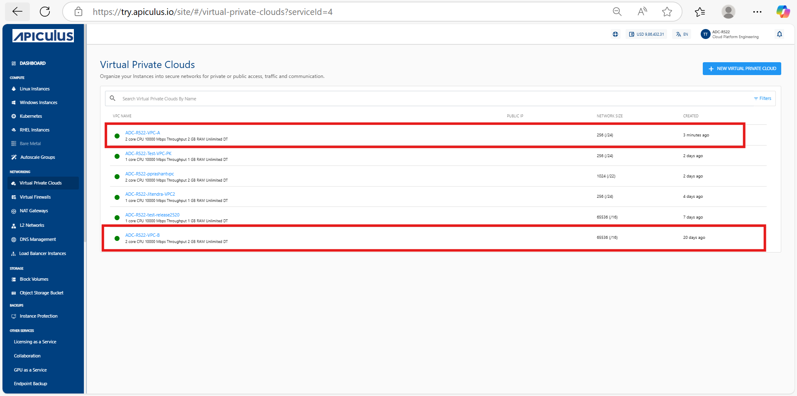Open the EN language selector
The height and width of the screenshot is (396, 797).
pos(682,34)
